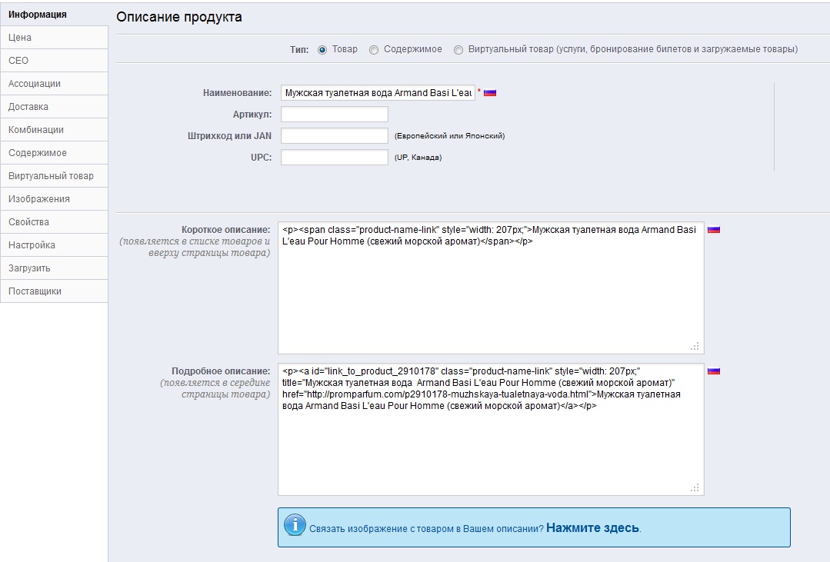Open the Загрузить tab

54,268
